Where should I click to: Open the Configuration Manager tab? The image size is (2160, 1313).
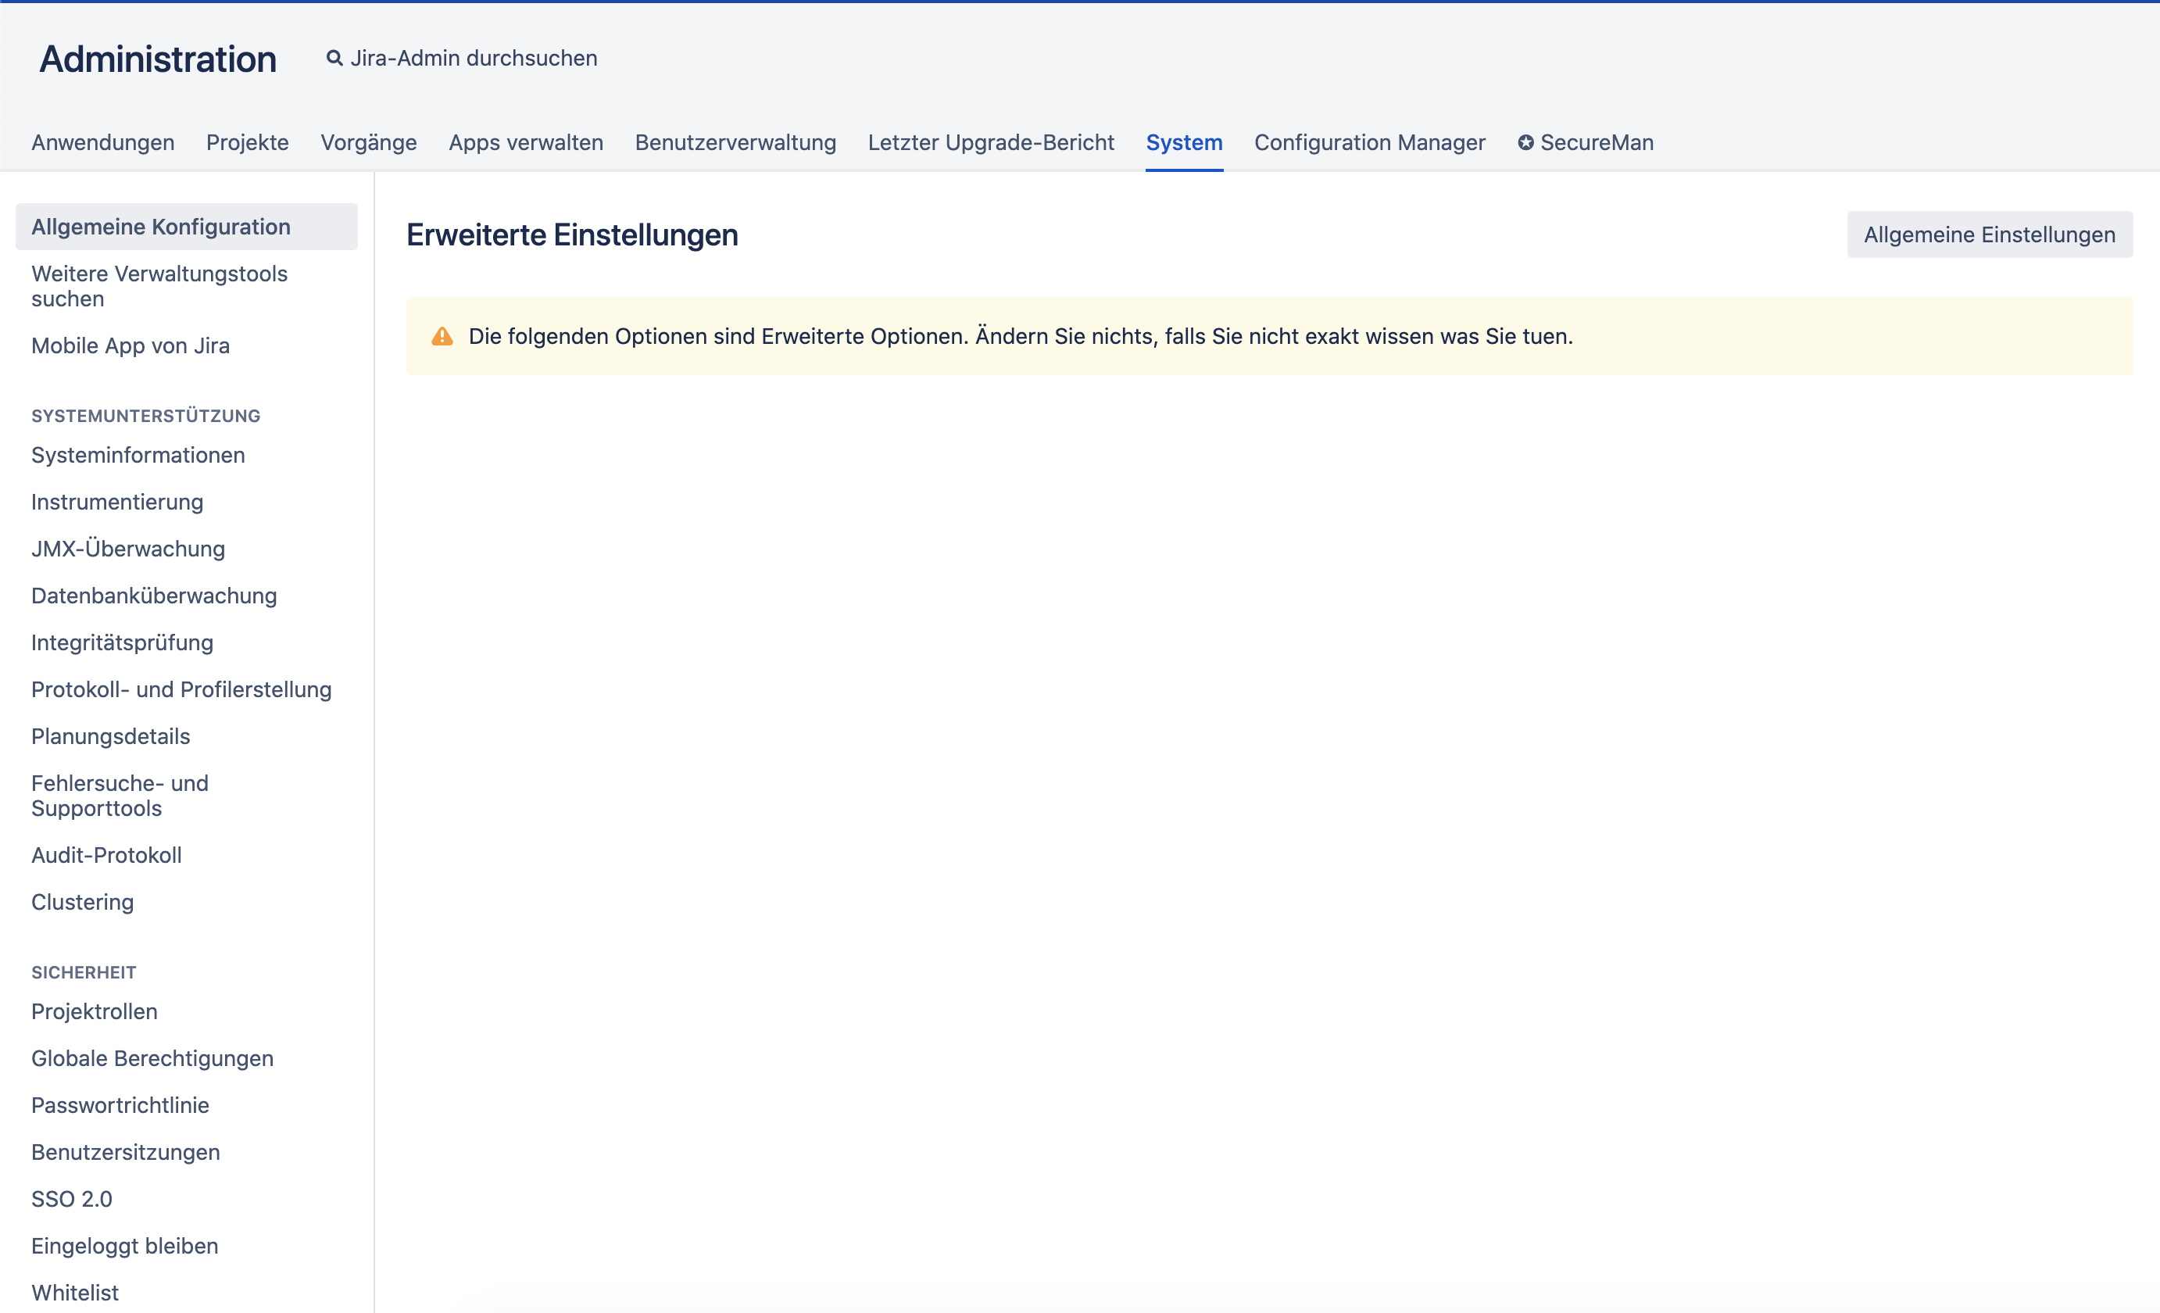click(x=1369, y=142)
